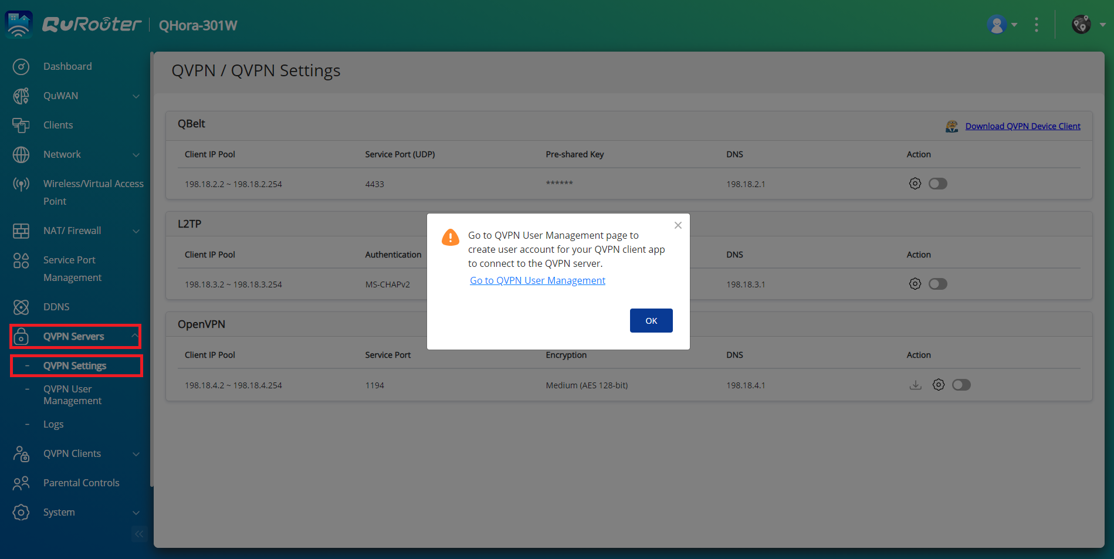Image resolution: width=1114 pixels, height=559 pixels.
Task: Click the sidebar vertical scrollbar
Action: click(151, 270)
